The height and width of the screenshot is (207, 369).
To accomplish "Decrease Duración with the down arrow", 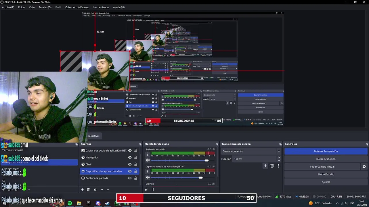I will (279, 160).
